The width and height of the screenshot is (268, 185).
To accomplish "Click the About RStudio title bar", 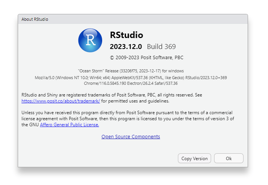I will point(133,19).
